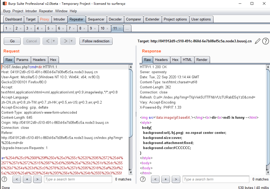Close repeater tab 8 with its x
270x189 pixels.
click(84, 28)
